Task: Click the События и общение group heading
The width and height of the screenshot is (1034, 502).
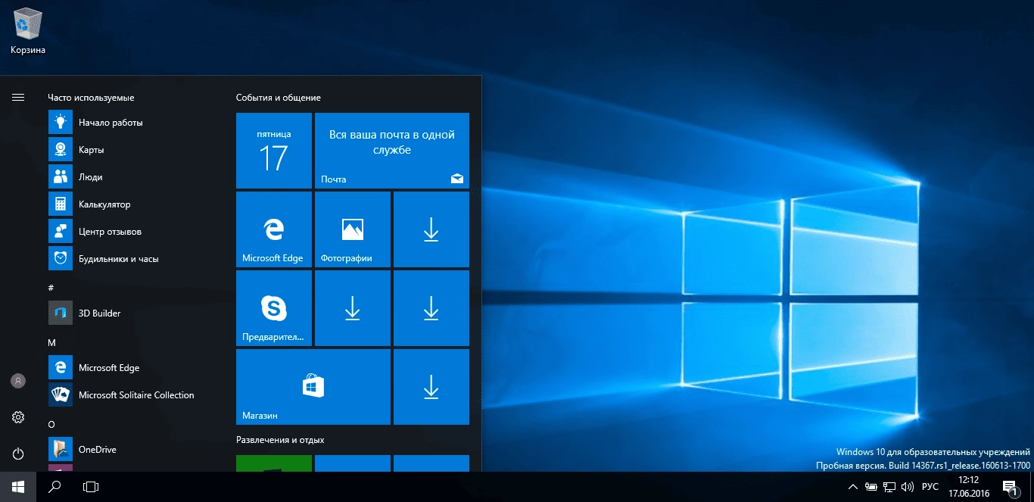Action: (279, 98)
